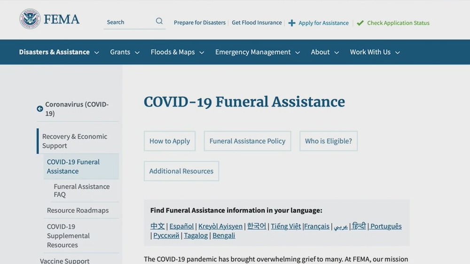The width and height of the screenshot is (470, 264).
Task: Click the FEMA seal logo
Action: [30, 19]
